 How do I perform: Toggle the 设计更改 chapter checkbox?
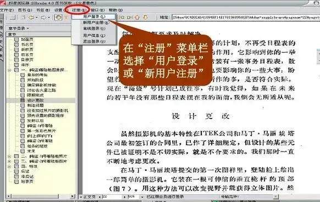click(23, 100)
